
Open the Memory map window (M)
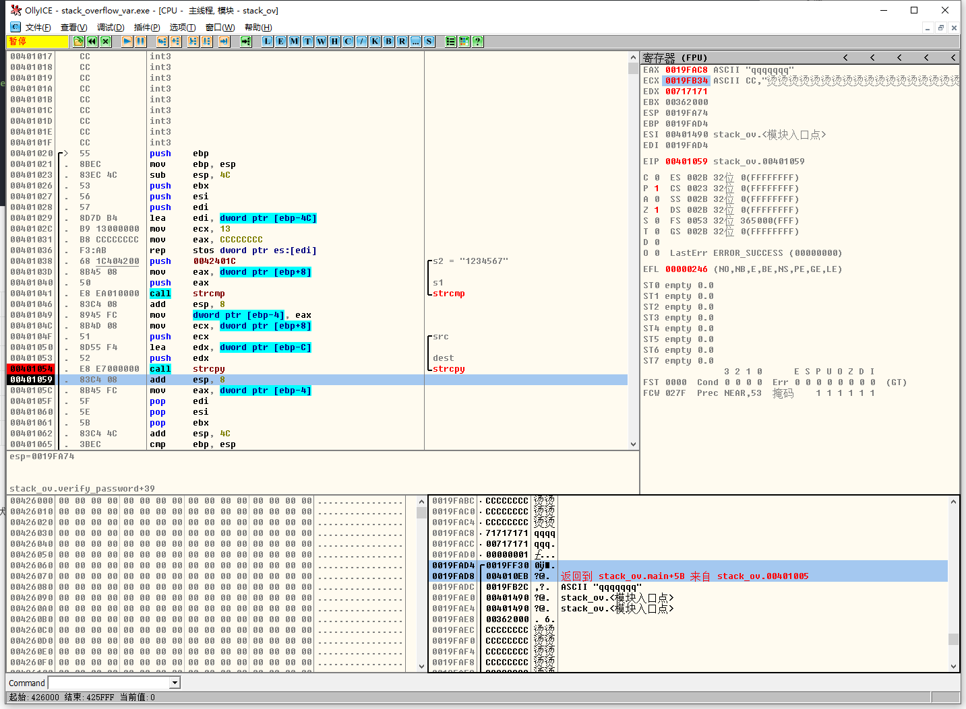pyautogui.click(x=295, y=42)
